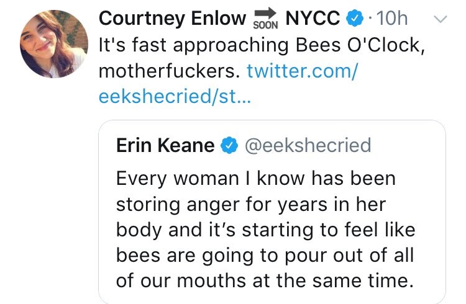Open the twitter.com/ link text
This screenshot has width=466, height=304.
click(x=302, y=72)
